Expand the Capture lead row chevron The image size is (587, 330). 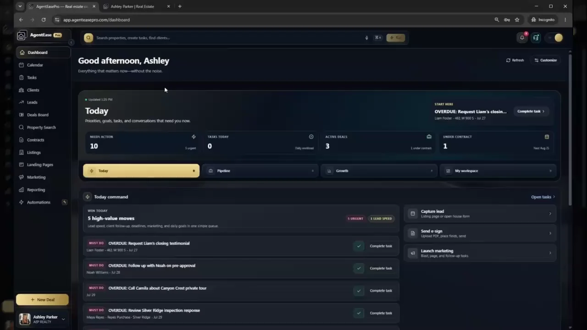click(x=550, y=214)
